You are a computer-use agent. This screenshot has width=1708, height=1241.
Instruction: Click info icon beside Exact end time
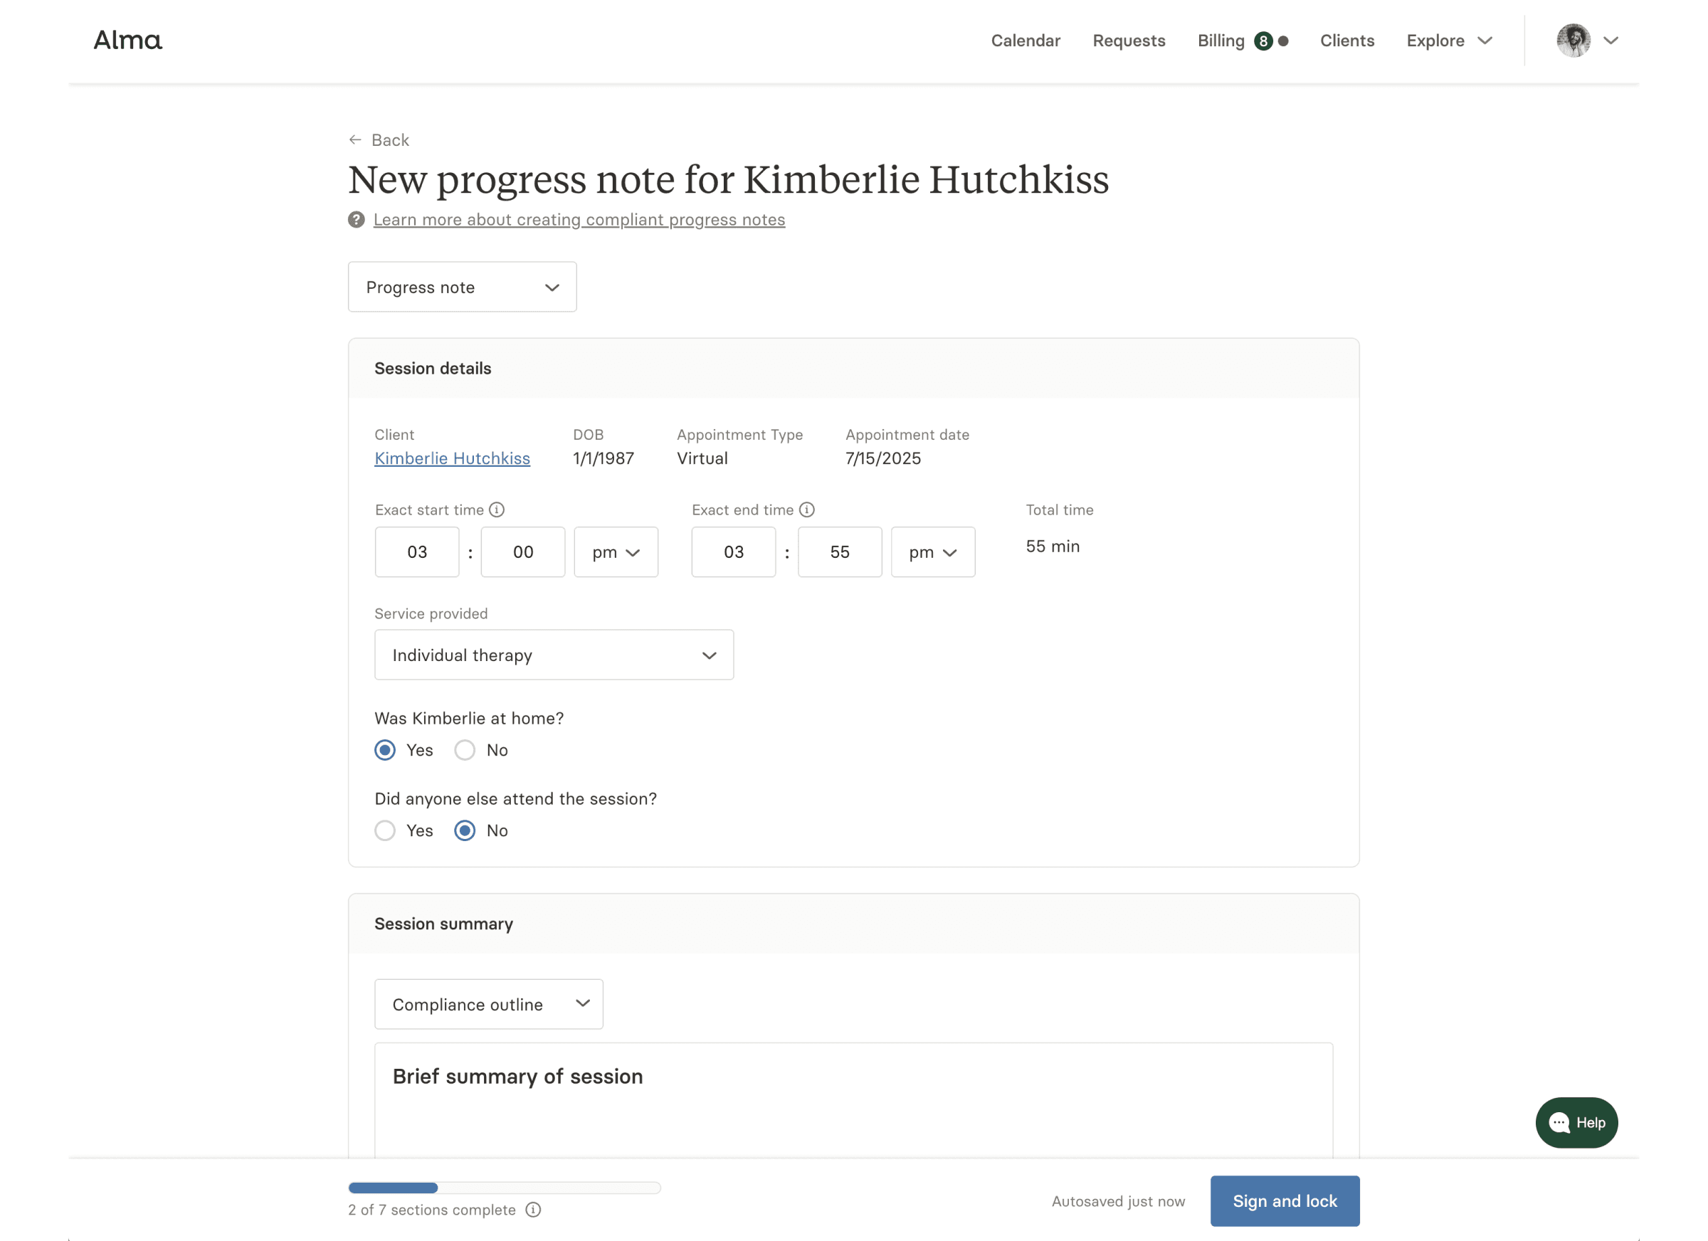(x=806, y=509)
